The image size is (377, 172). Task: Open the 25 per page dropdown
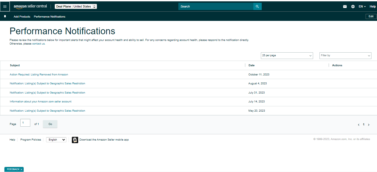click(287, 56)
